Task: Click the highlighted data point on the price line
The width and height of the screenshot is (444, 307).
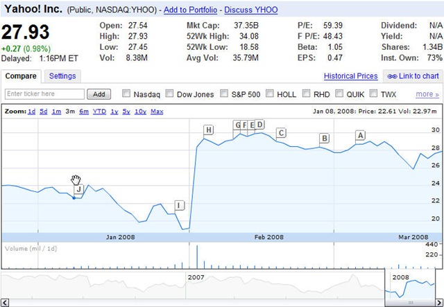Action: click(74, 198)
